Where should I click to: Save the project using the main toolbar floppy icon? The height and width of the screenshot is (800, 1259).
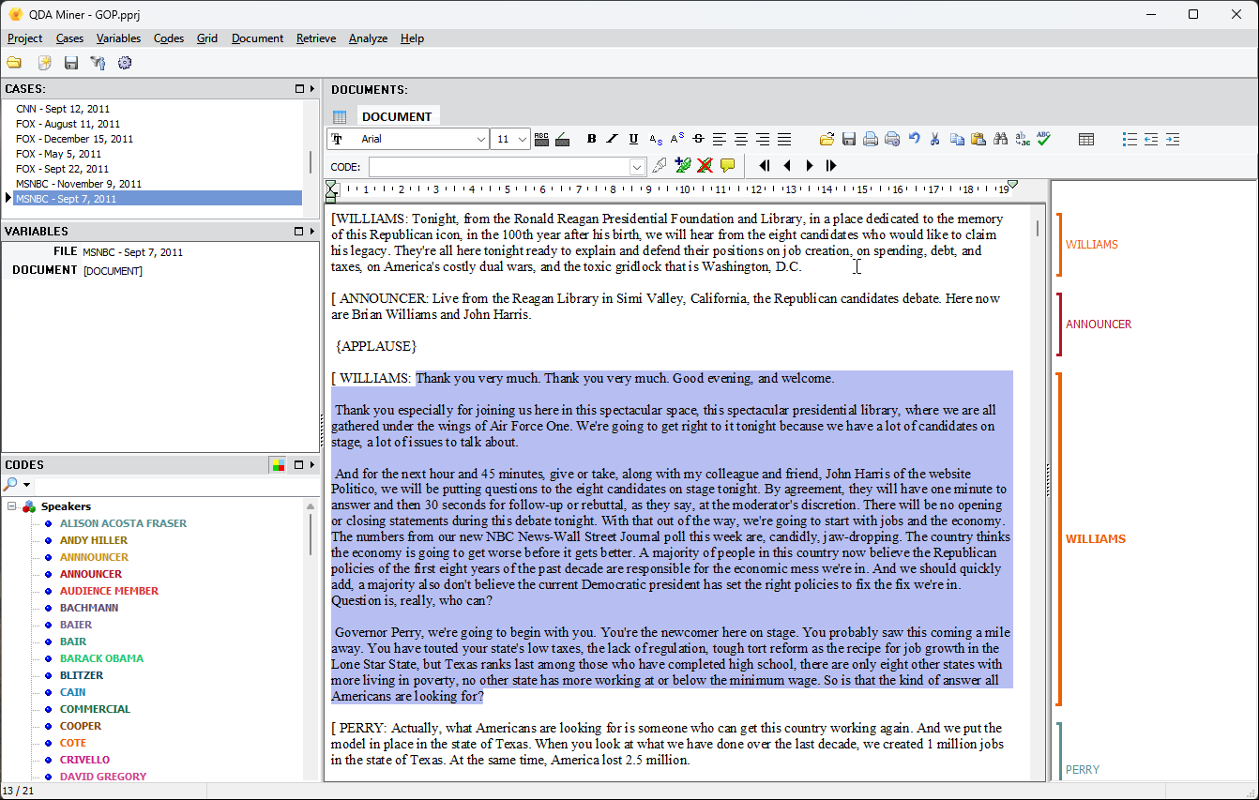tap(71, 63)
